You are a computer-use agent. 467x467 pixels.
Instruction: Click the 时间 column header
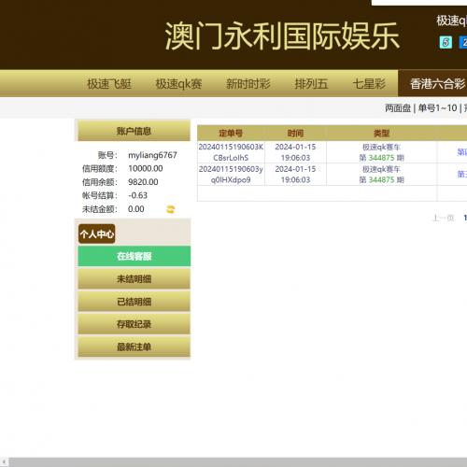click(295, 134)
